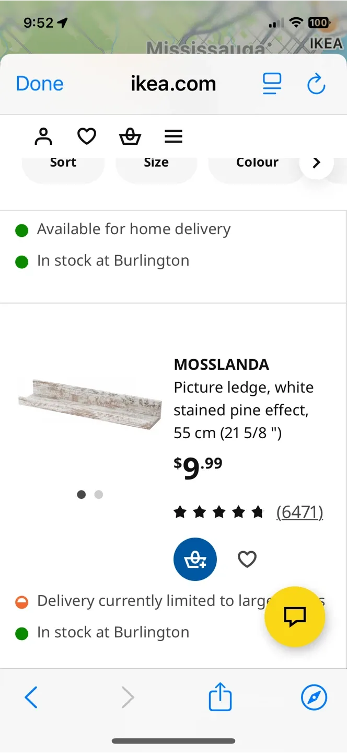Toggle the In stock at Burlington filter
Viewport: 347px width, 753px height.
[x=113, y=260]
